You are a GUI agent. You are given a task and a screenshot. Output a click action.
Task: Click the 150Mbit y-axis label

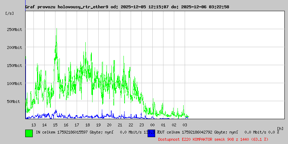point(14,66)
